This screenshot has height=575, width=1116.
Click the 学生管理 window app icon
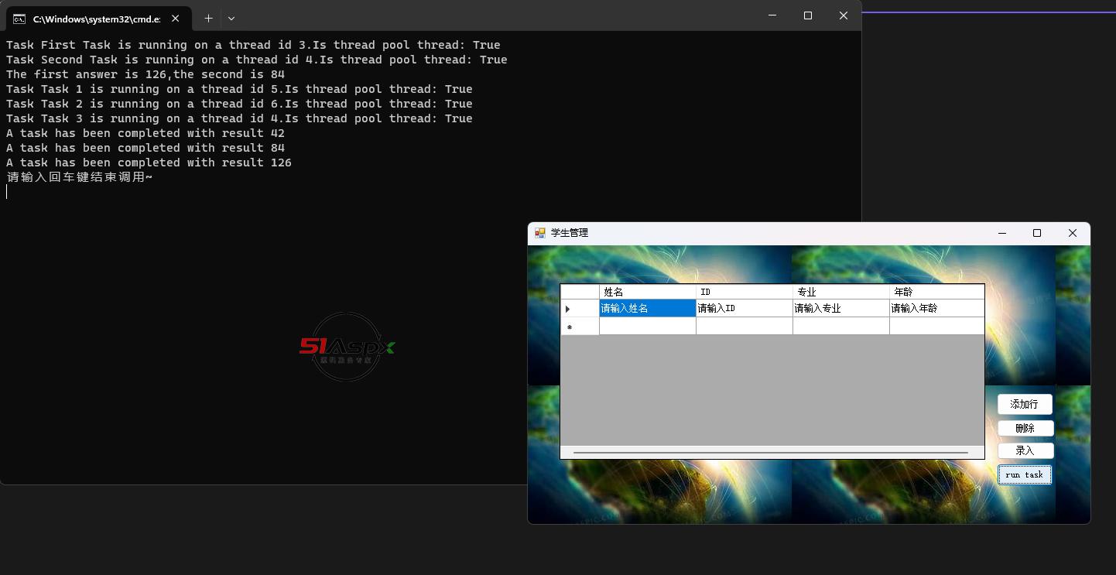pos(540,233)
